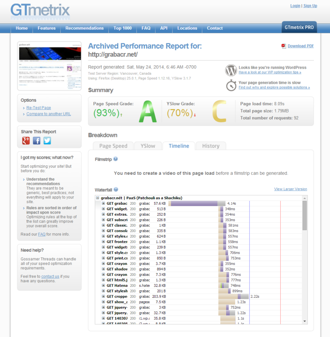Viewport: 330px width, 337px height.
Task: Expand the GET subscri request row
Action: click(x=103, y=220)
